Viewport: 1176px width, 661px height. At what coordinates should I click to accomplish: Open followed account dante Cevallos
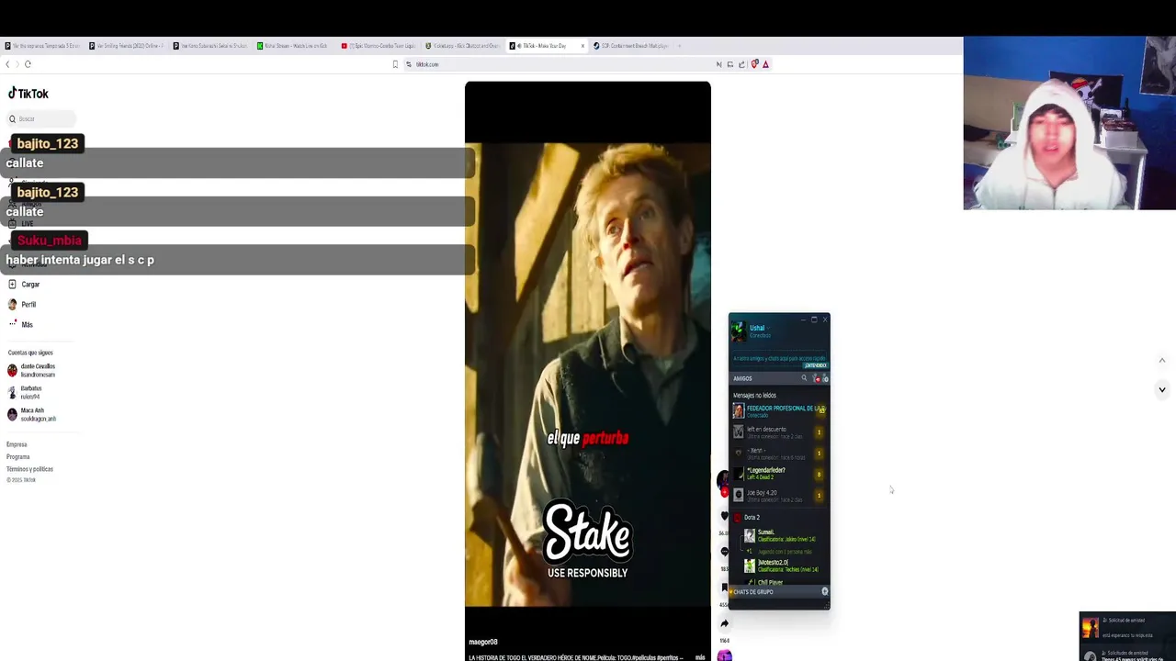pyautogui.click(x=32, y=370)
